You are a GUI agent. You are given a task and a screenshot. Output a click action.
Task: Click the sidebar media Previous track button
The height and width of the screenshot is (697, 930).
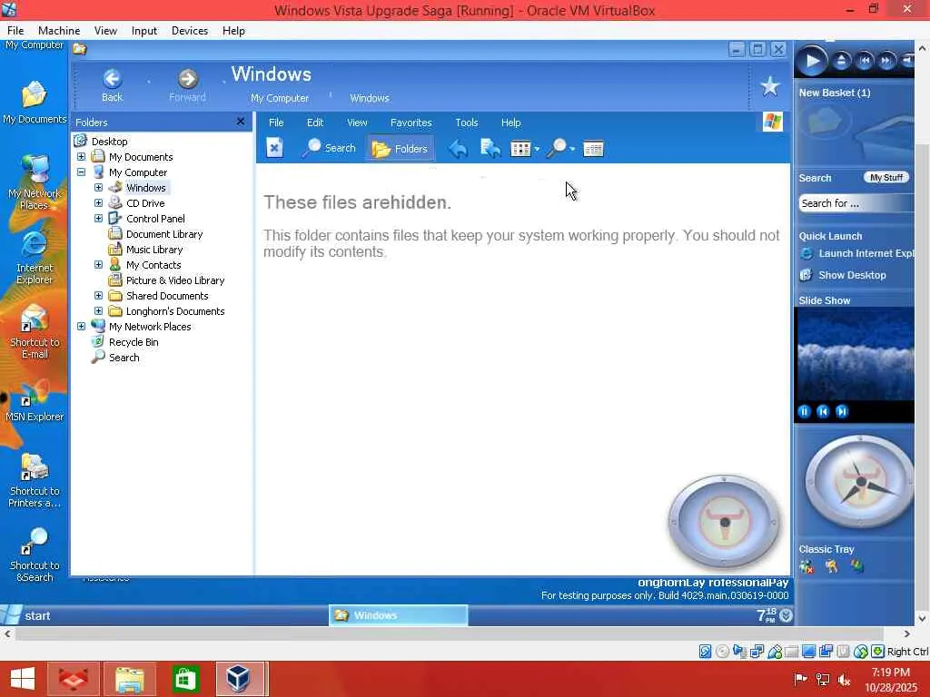click(865, 61)
